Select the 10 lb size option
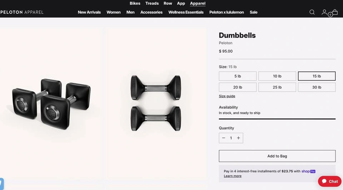The width and height of the screenshot is (343, 190). 277,76
